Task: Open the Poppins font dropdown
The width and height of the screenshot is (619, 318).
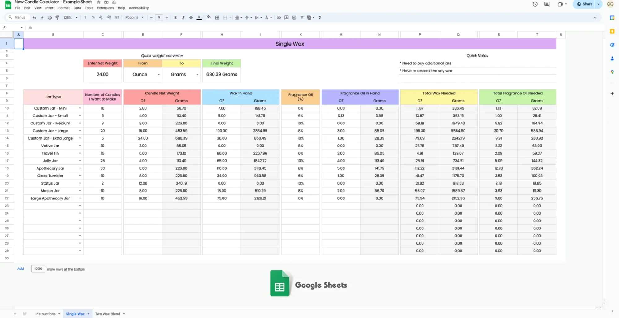Action: coord(134,18)
